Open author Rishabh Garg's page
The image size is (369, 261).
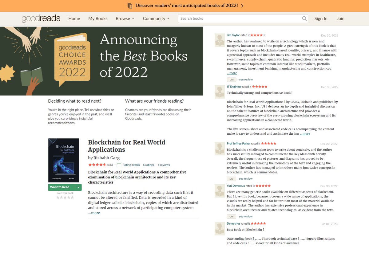tap(106, 158)
